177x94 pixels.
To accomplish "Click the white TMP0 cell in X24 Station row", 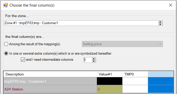I will point(135,89).
